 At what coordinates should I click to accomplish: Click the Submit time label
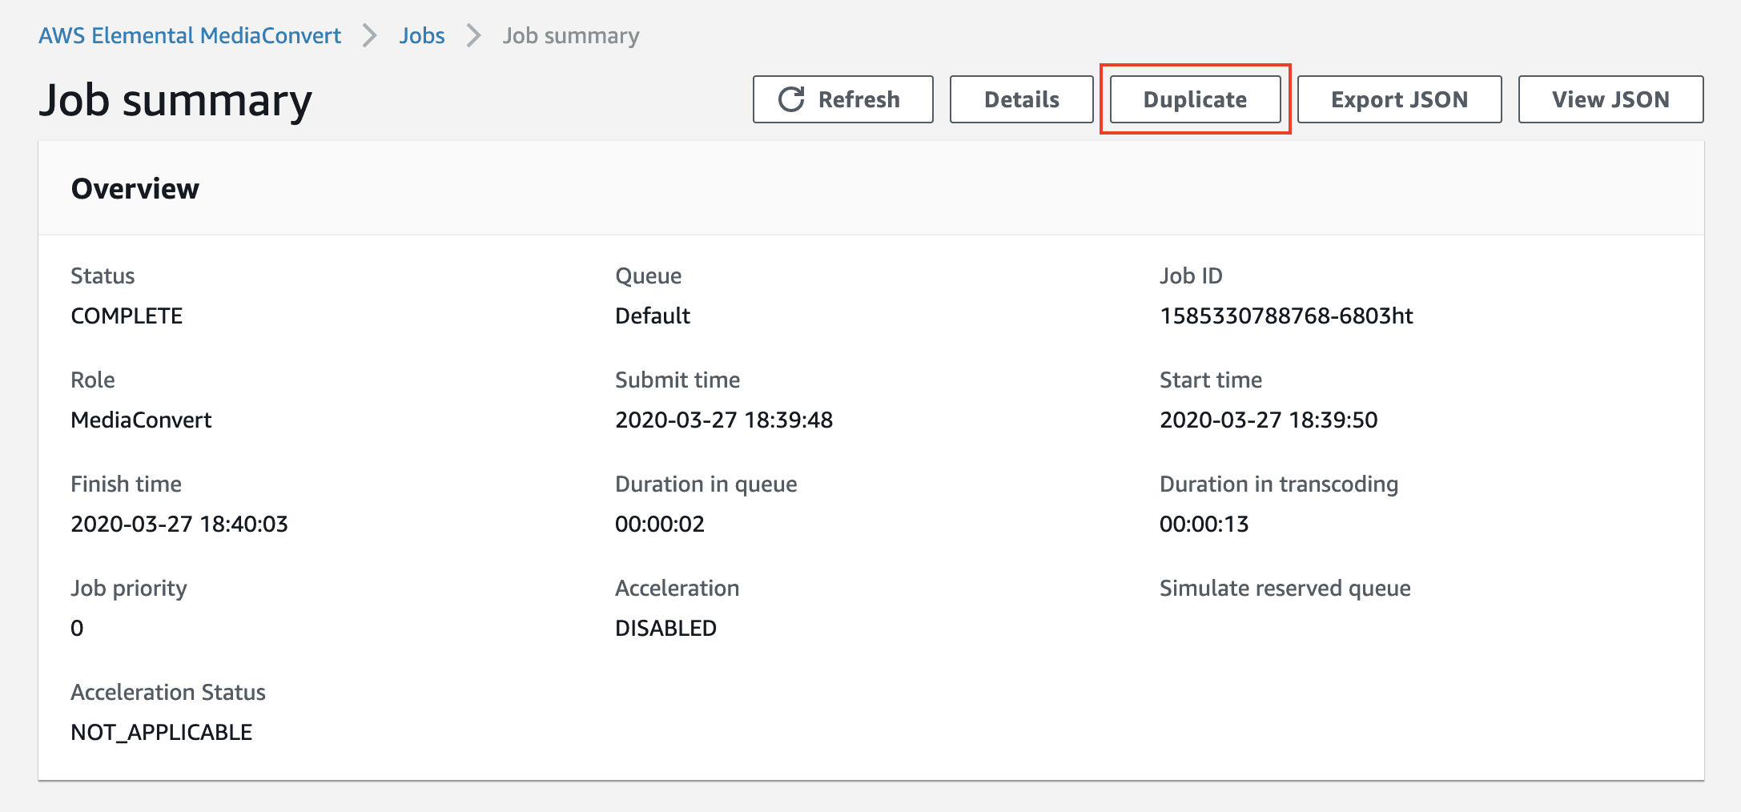[678, 380]
